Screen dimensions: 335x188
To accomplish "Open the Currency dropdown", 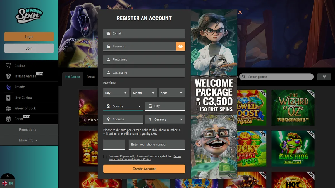I will point(165,119).
